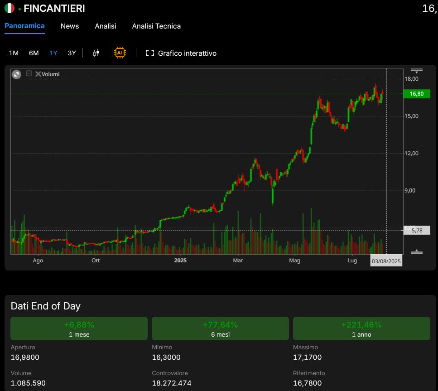Open the Panoramica tab
This screenshot has height=391, width=438.
pyautogui.click(x=24, y=26)
